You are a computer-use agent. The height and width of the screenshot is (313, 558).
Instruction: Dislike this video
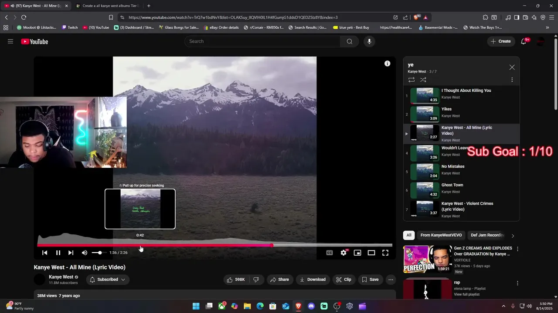point(256,280)
